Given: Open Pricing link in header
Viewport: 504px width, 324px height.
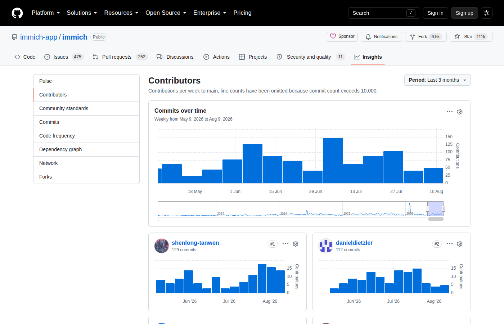Looking at the screenshot, I should (x=242, y=13).
